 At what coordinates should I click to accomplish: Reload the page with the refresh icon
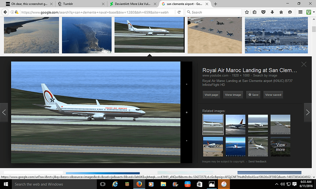[x=179, y=12]
